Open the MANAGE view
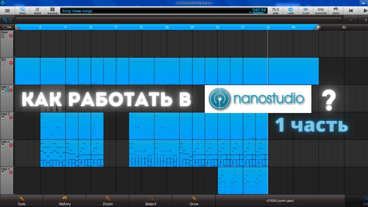The width and height of the screenshot is (368, 207). coord(53,11)
